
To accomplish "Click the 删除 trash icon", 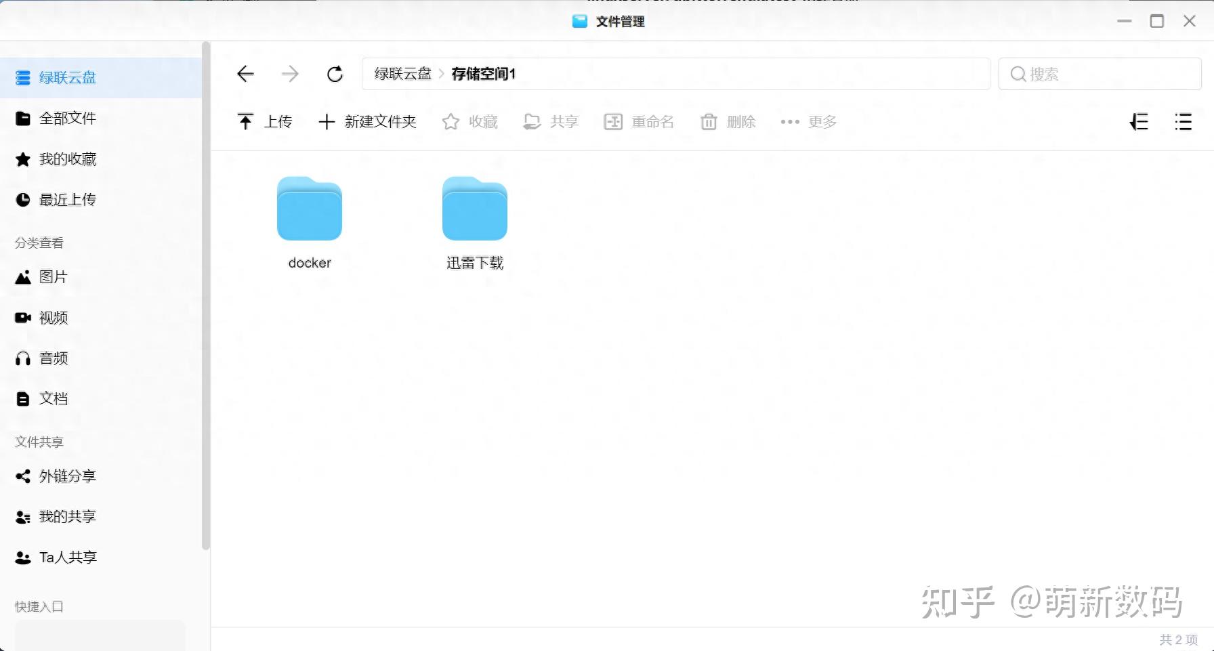I will [x=709, y=122].
